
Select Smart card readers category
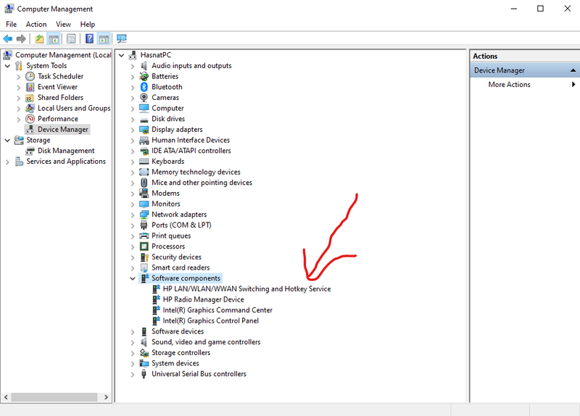coord(181,267)
